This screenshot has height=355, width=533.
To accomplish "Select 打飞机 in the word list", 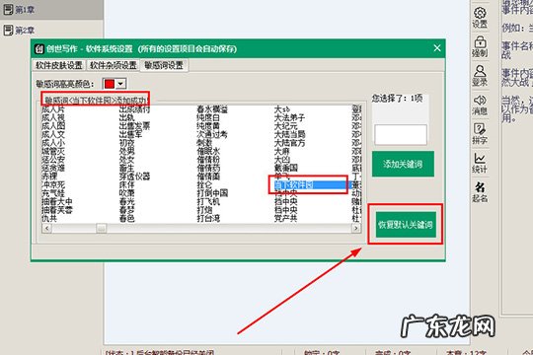I will tap(208, 201).
